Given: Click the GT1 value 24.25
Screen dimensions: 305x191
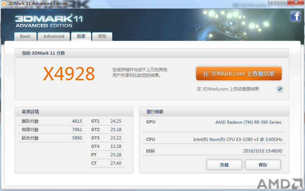Looking at the screenshot, I should 116,121.
